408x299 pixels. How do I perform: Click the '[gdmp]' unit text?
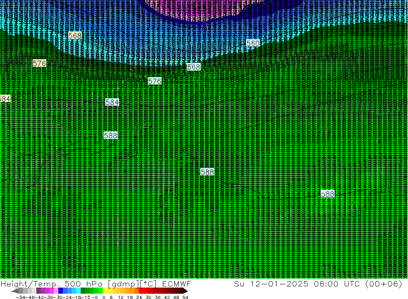click(x=123, y=284)
